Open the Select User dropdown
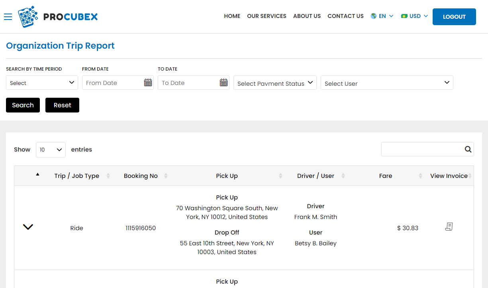The height and width of the screenshot is (288, 488). pos(386,83)
